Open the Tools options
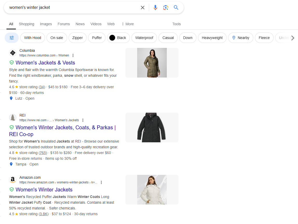 point(176,24)
